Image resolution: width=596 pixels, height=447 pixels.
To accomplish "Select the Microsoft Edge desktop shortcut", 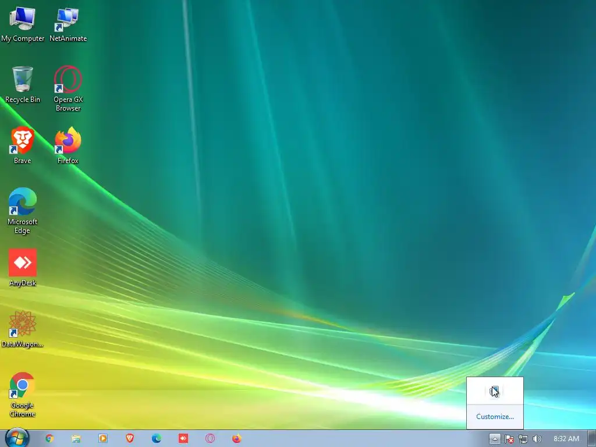I will (23, 211).
